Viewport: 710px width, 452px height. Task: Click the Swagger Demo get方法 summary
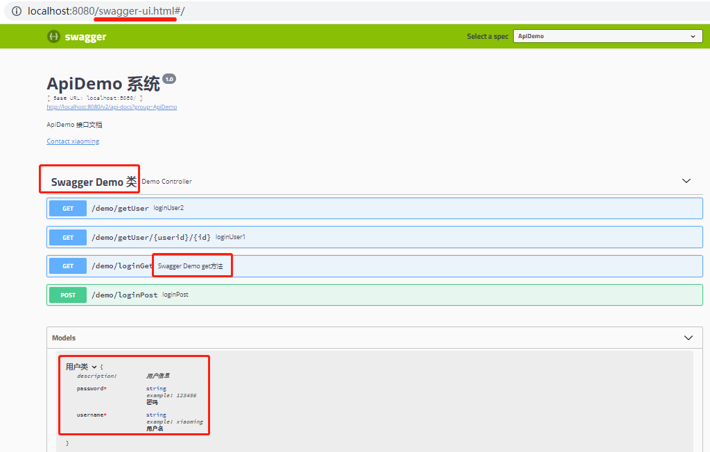click(190, 266)
